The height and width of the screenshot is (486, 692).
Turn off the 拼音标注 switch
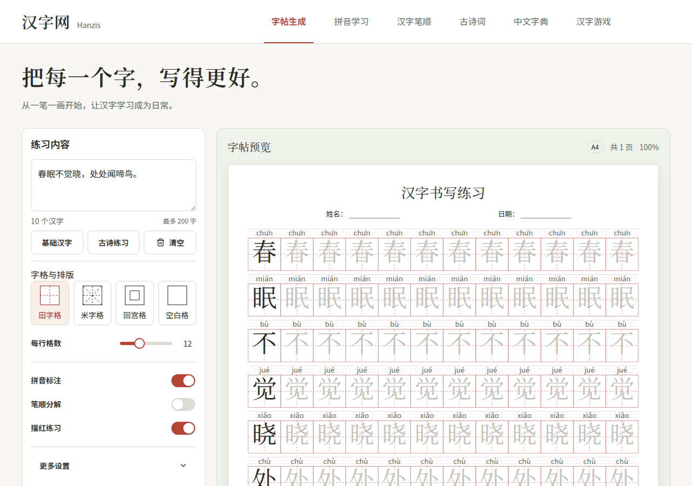pyautogui.click(x=183, y=381)
